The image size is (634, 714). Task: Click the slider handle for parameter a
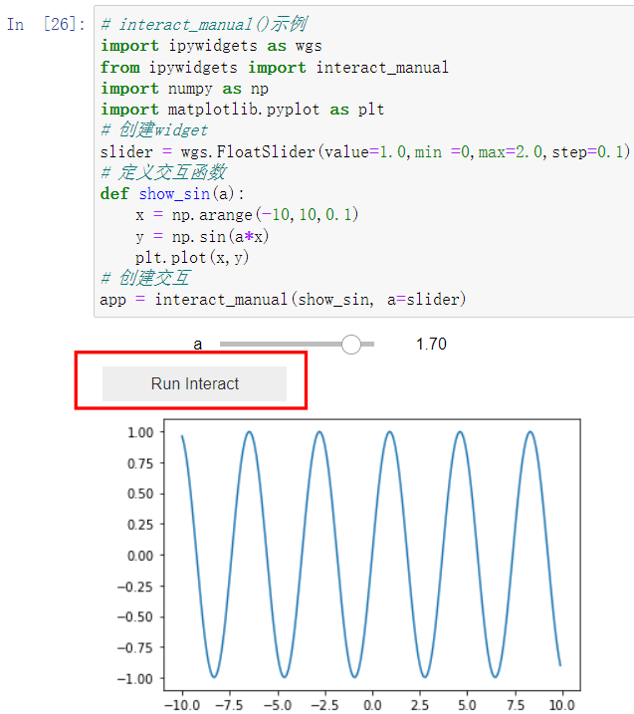[x=350, y=345]
